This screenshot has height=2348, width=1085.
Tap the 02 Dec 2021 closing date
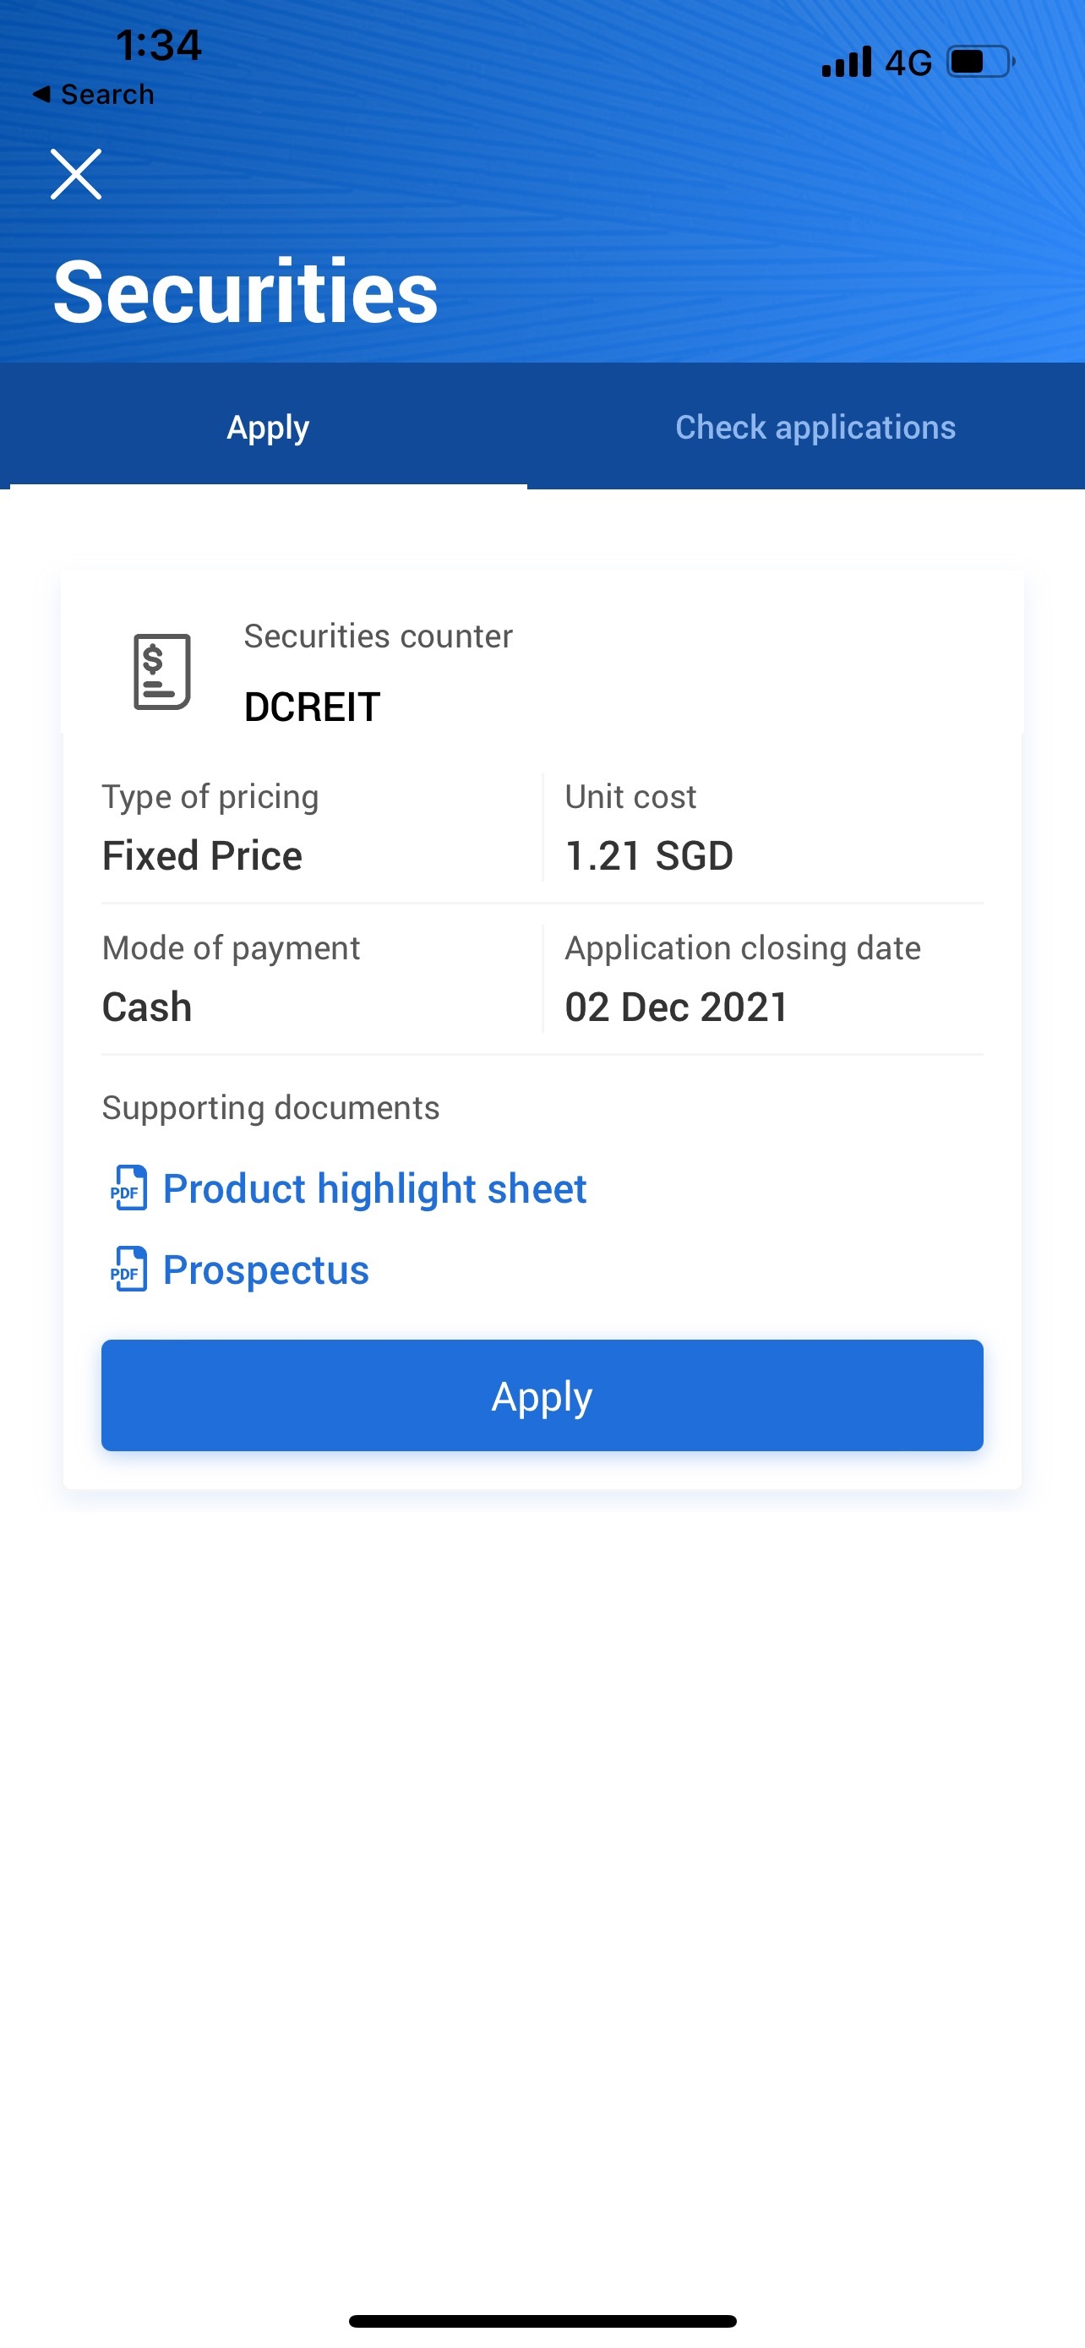coord(676,1007)
